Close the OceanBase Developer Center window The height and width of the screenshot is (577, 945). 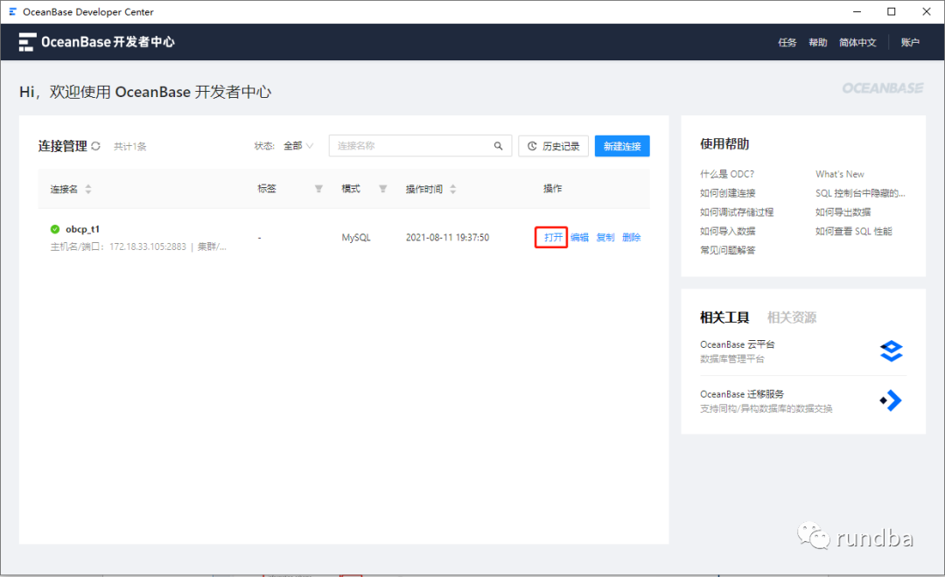[x=927, y=11]
